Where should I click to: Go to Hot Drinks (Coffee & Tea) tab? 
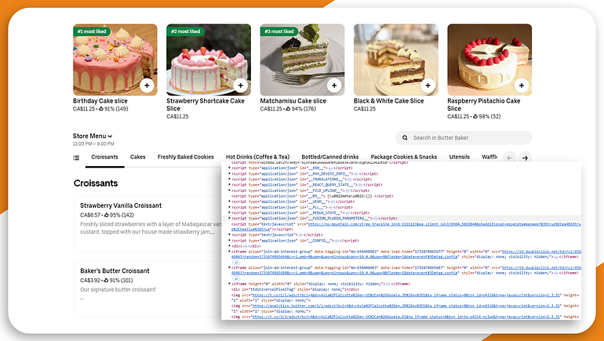click(x=258, y=157)
